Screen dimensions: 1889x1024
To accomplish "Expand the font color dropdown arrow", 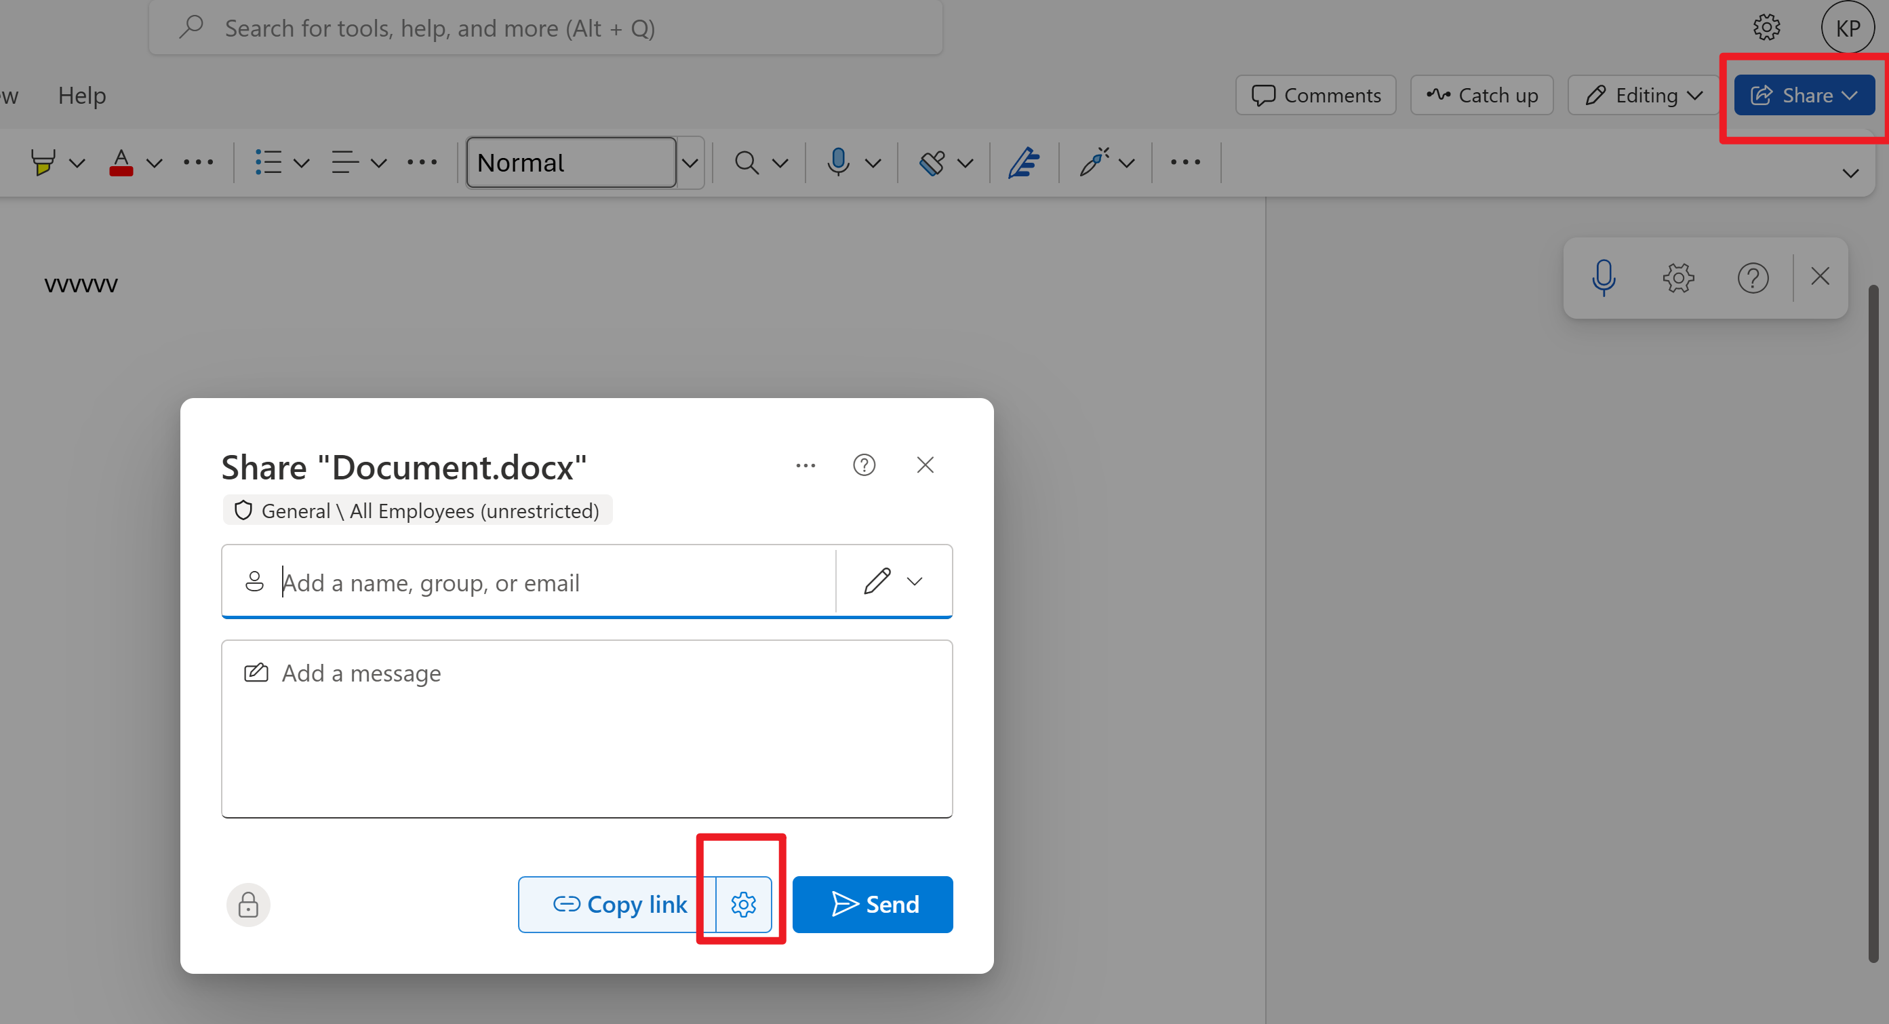I will click(x=154, y=162).
